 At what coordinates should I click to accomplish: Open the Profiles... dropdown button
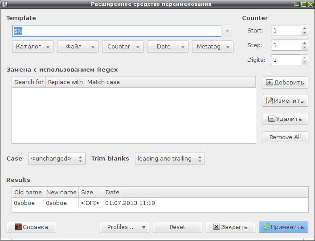coord(124,227)
